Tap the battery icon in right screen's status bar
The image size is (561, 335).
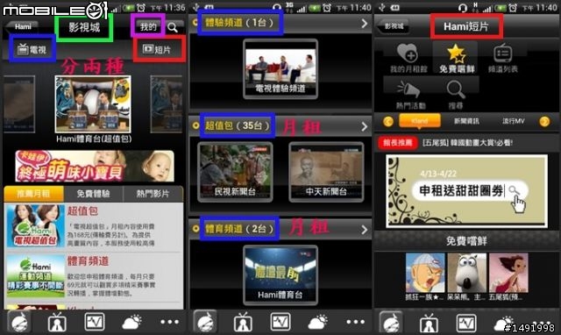click(x=501, y=8)
